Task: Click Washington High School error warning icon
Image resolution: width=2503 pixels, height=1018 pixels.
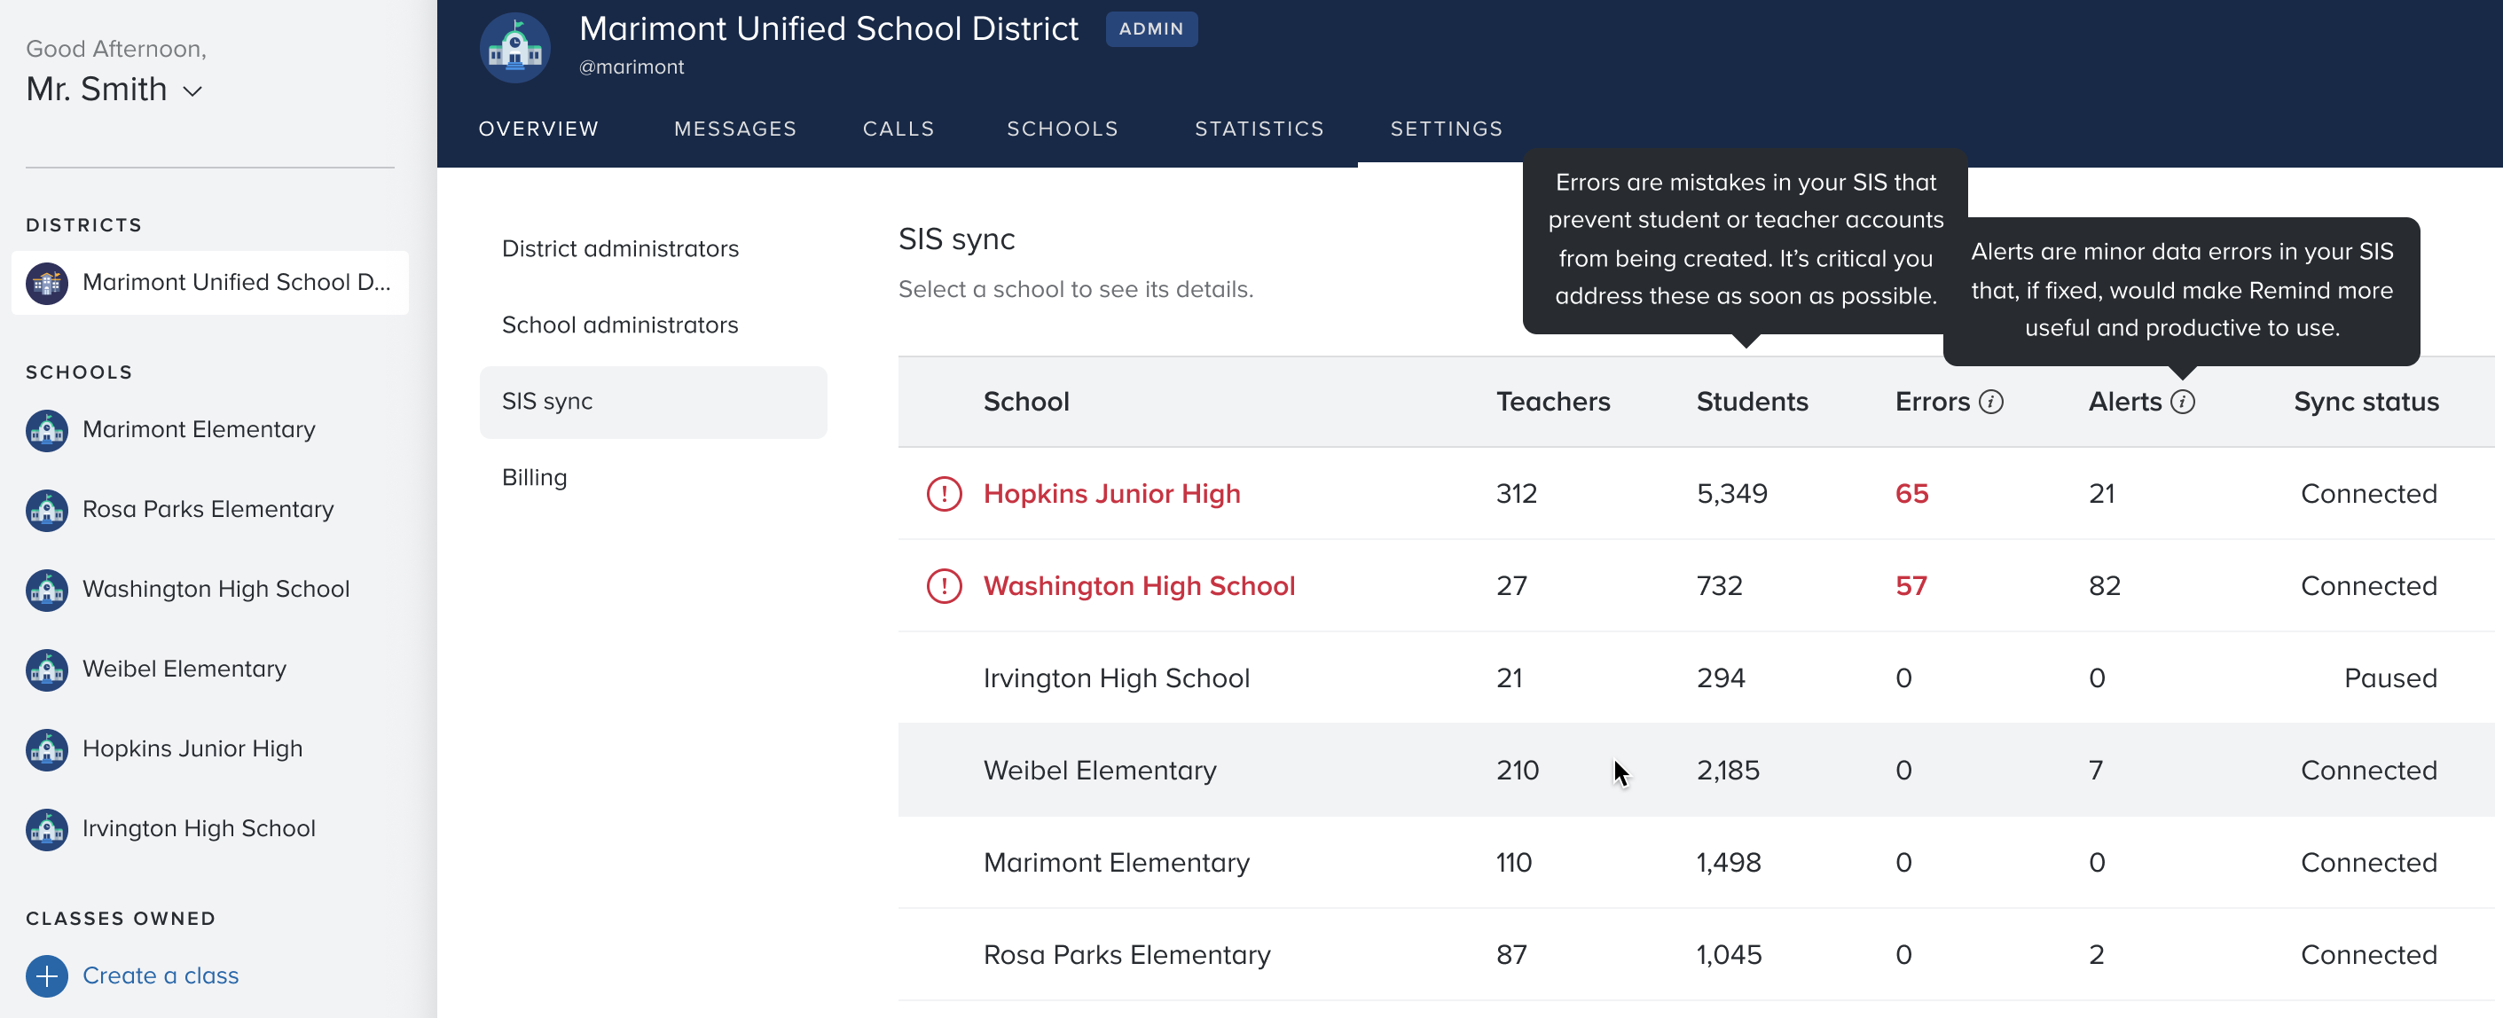Action: coord(944,586)
